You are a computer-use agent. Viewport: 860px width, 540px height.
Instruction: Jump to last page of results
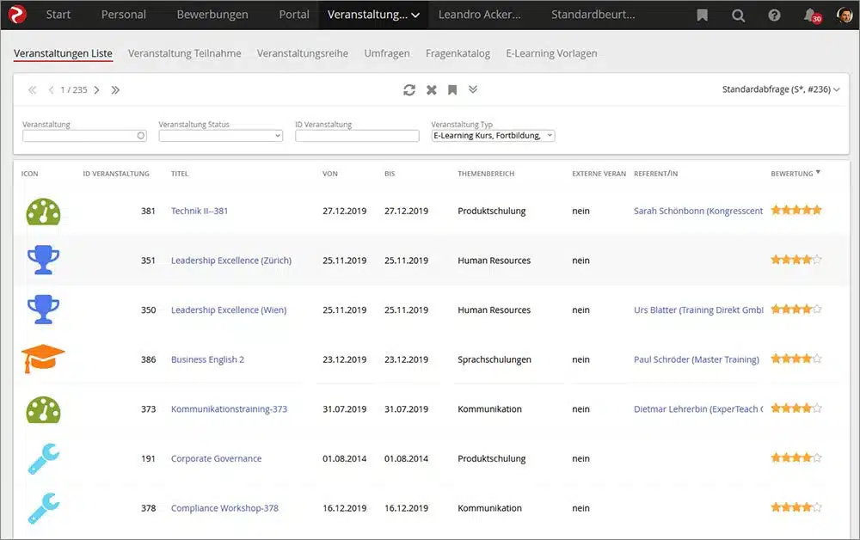coord(115,90)
